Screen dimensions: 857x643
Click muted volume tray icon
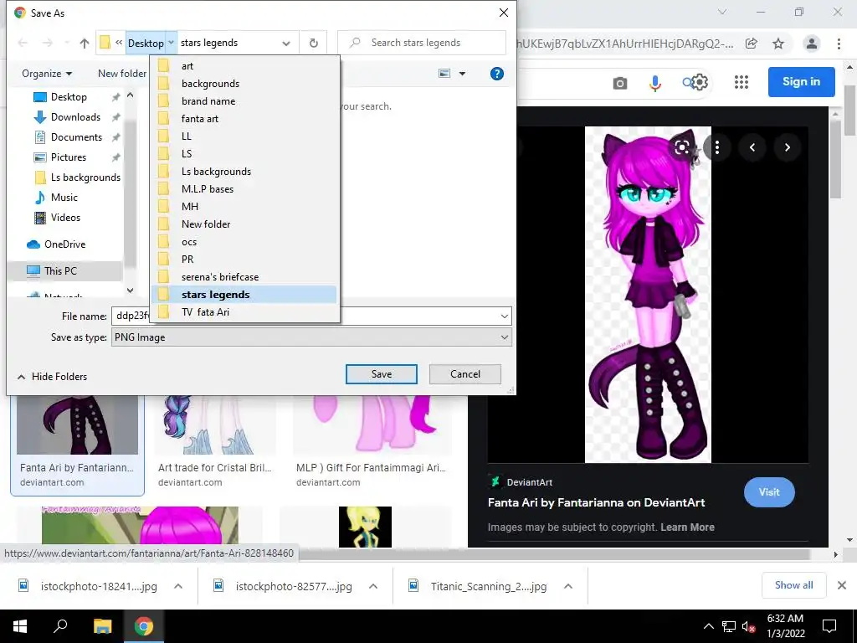click(748, 626)
